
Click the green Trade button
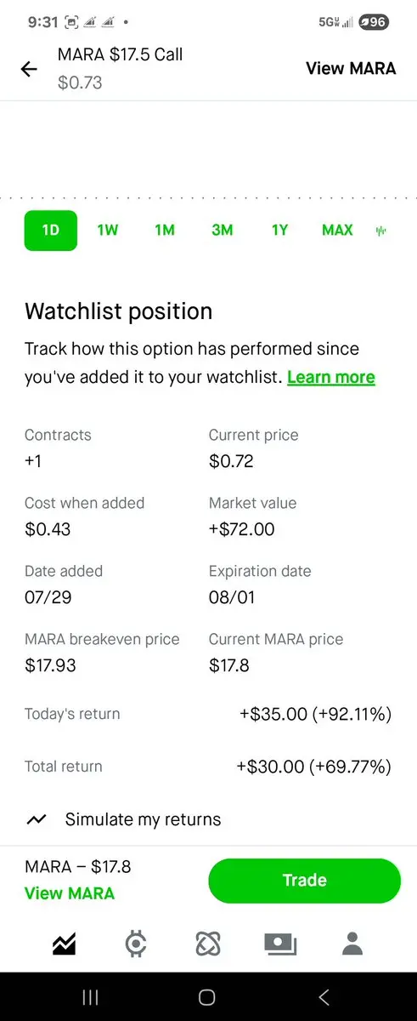click(x=304, y=881)
